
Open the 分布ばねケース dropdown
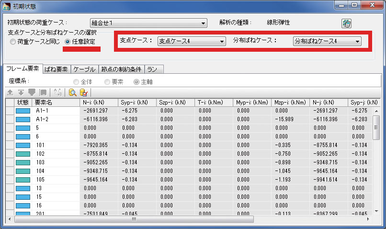327,41
